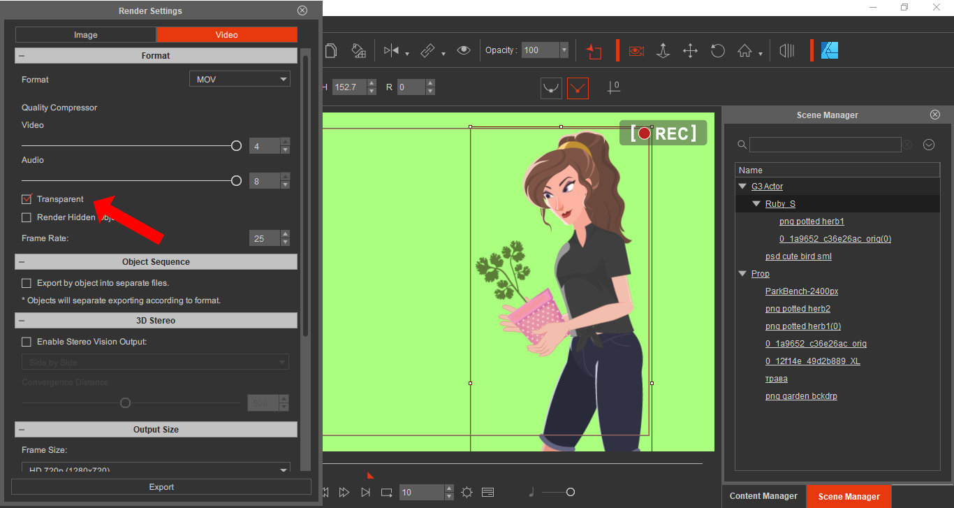The image size is (954, 508).
Task: Click the current frame number field
Action: pyautogui.click(x=421, y=493)
